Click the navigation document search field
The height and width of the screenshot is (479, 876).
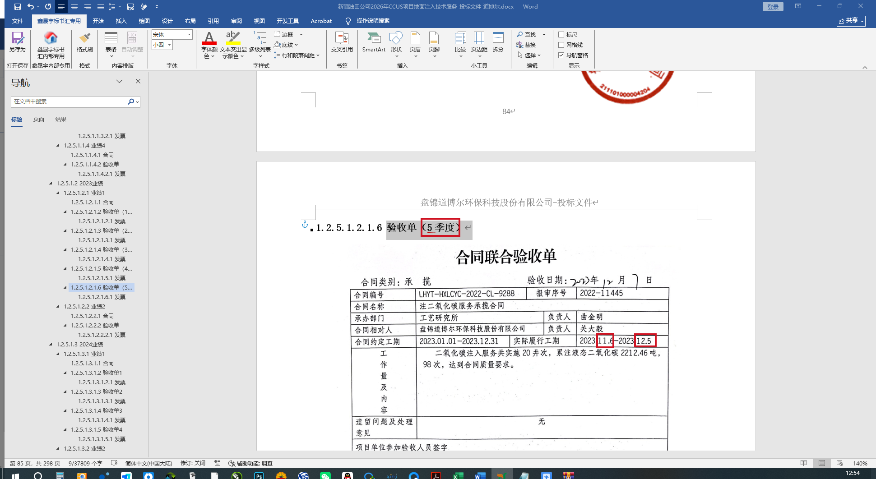click(x=70, y=101)
